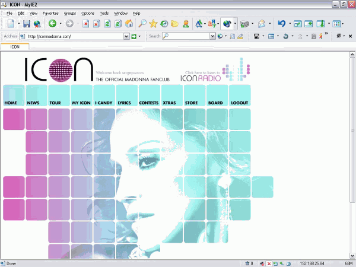
Task: Expand the Go button dropdown arrow
Action: tap(139, 36)
